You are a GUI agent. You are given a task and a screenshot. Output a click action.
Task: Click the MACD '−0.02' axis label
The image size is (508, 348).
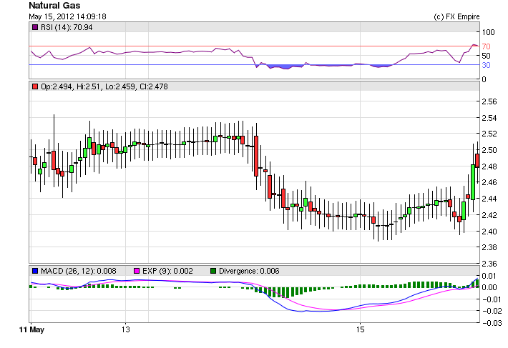[492, 311]
